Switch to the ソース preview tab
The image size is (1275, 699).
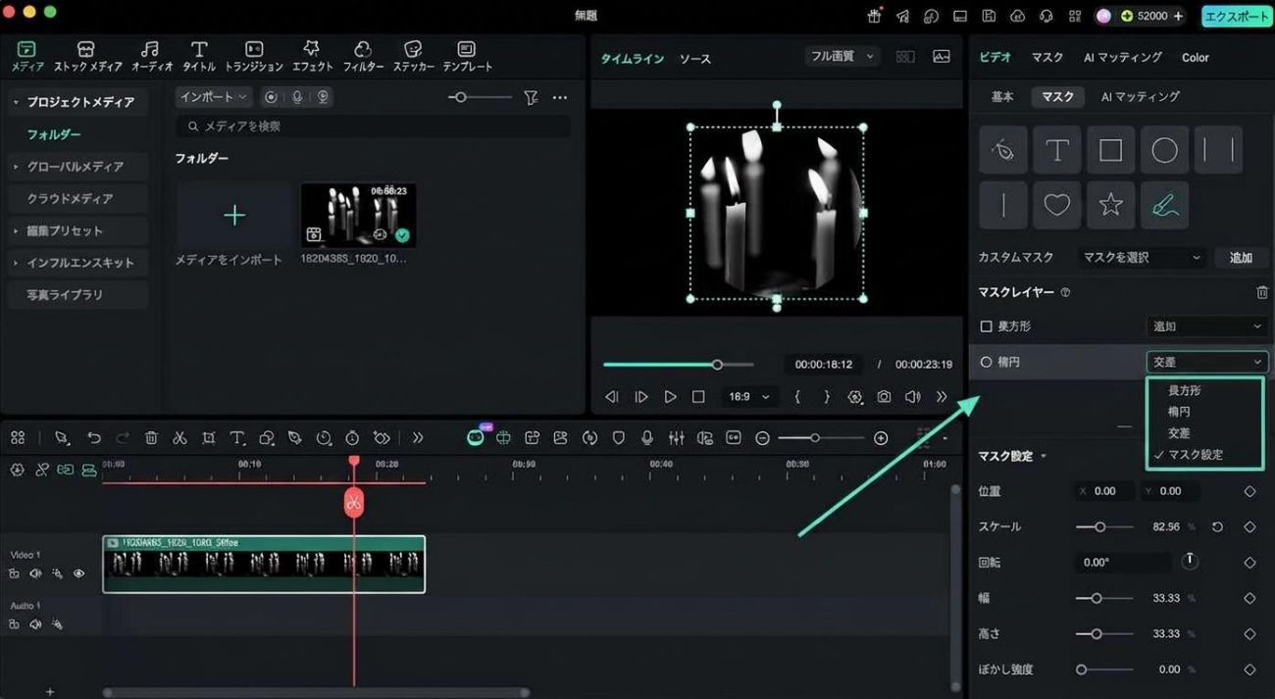pos(695,59)
